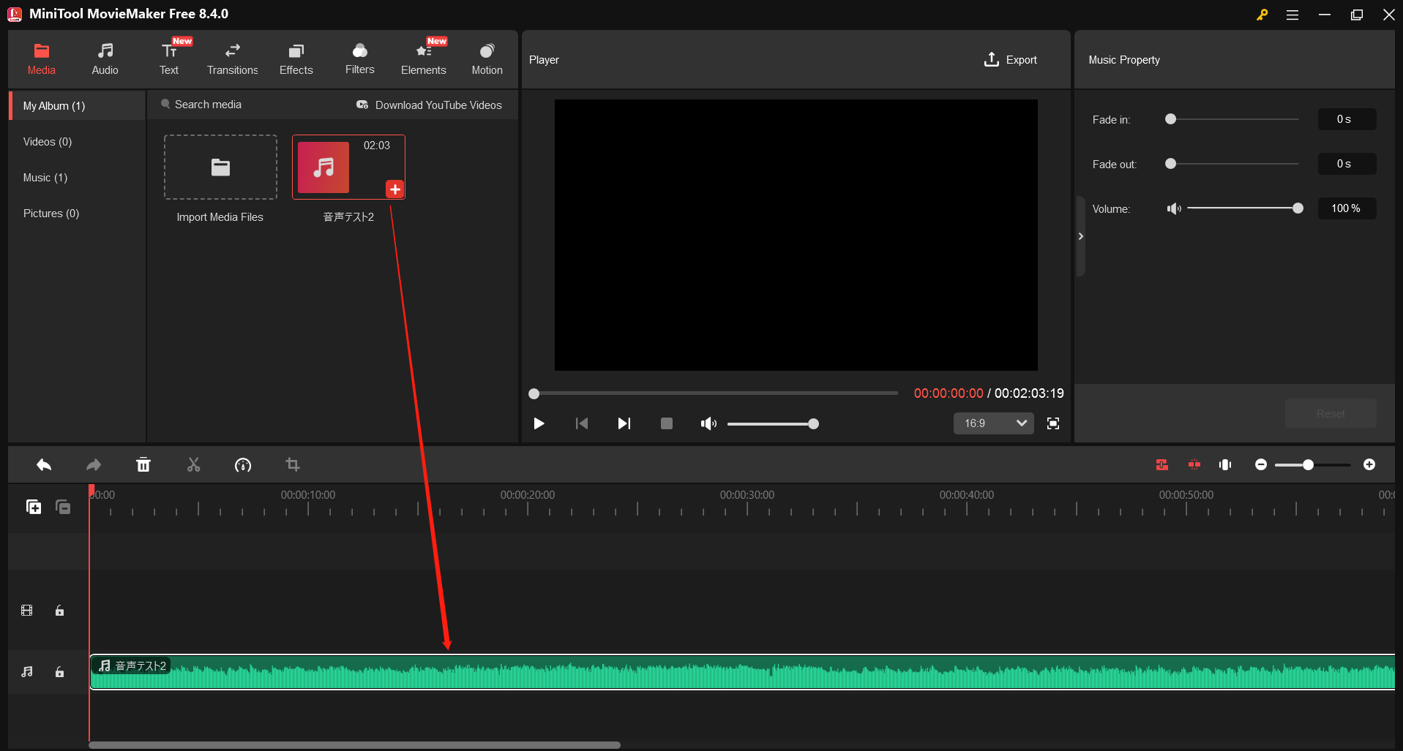Collapse the Music Property panel with the chevron
The image size is (1403, 751).
coord(1080,235)
